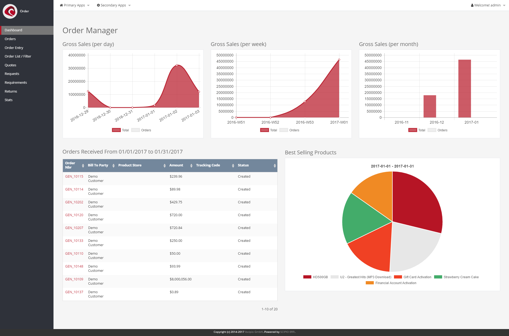Sort the table by the Amount column arrows

191,165
